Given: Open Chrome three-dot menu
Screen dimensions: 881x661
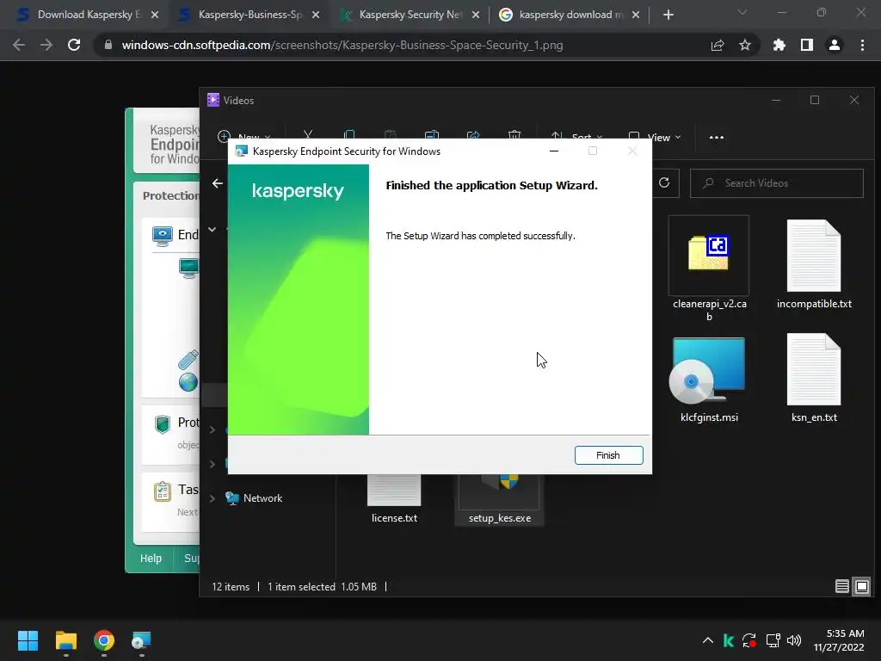Looking at the screenshot, I should tap(862, 45).
